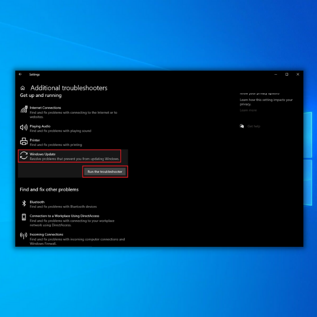Select the Internet Connections troubleshooter title
Image resolution: width=317 pixels, height=317 pixels.
coord(45,108)
